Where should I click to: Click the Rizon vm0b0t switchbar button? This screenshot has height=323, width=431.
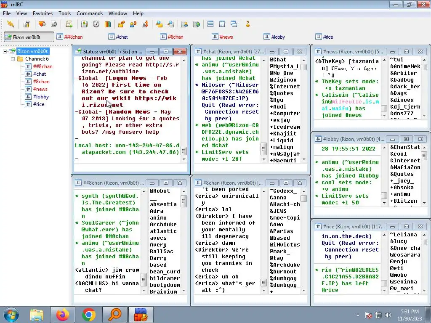click(29, 37)
